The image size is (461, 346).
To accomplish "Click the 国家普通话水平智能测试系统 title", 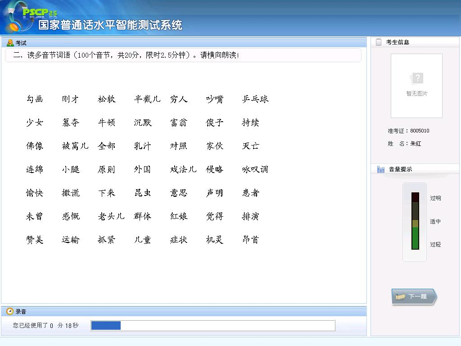I will pos(110,25).
